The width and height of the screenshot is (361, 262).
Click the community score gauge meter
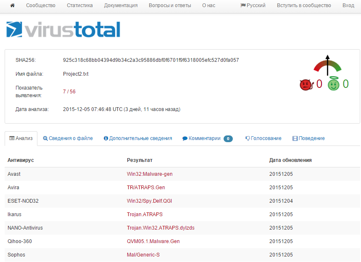coord(327,66)
